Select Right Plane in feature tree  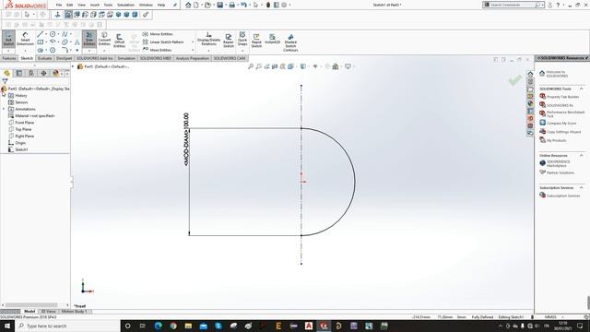[x=21, y=136]
